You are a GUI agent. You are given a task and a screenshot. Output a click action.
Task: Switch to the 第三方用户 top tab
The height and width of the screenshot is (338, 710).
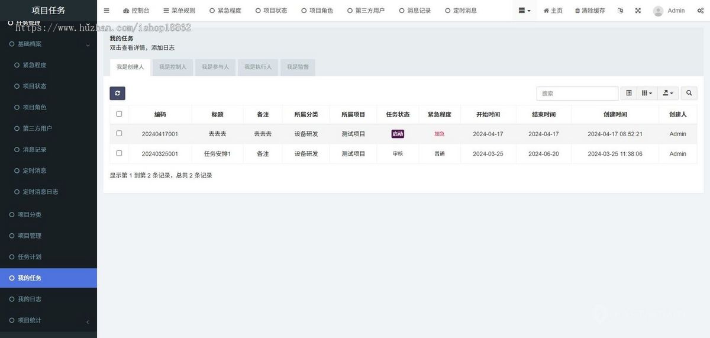click(x=366, y=11)
